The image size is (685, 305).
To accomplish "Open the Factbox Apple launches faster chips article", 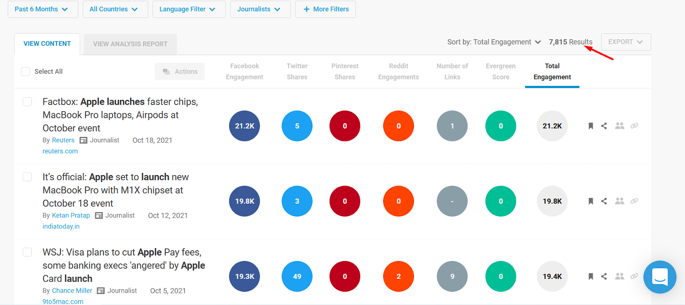I will click(x=120, y=115).
